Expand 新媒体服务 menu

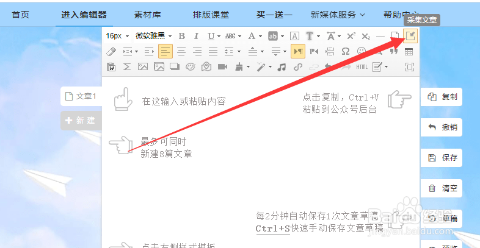[338, 15]
